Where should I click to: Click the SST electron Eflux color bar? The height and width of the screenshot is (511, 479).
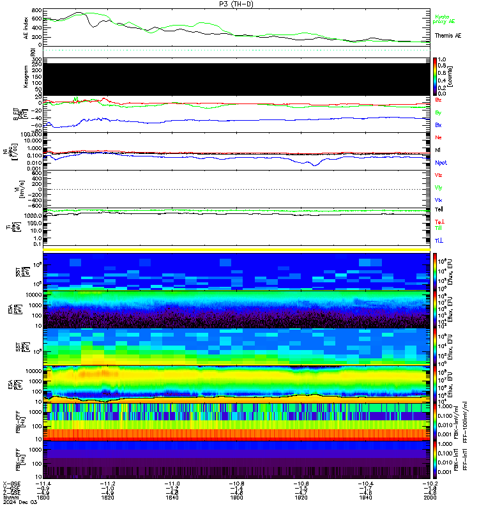click(x=435, y=347)
